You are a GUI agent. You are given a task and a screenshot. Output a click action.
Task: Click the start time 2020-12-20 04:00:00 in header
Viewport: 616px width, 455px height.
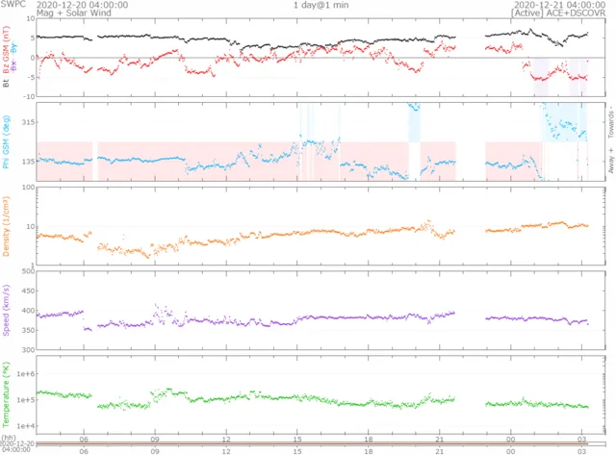pyautogui.click(x=82, y=5)
